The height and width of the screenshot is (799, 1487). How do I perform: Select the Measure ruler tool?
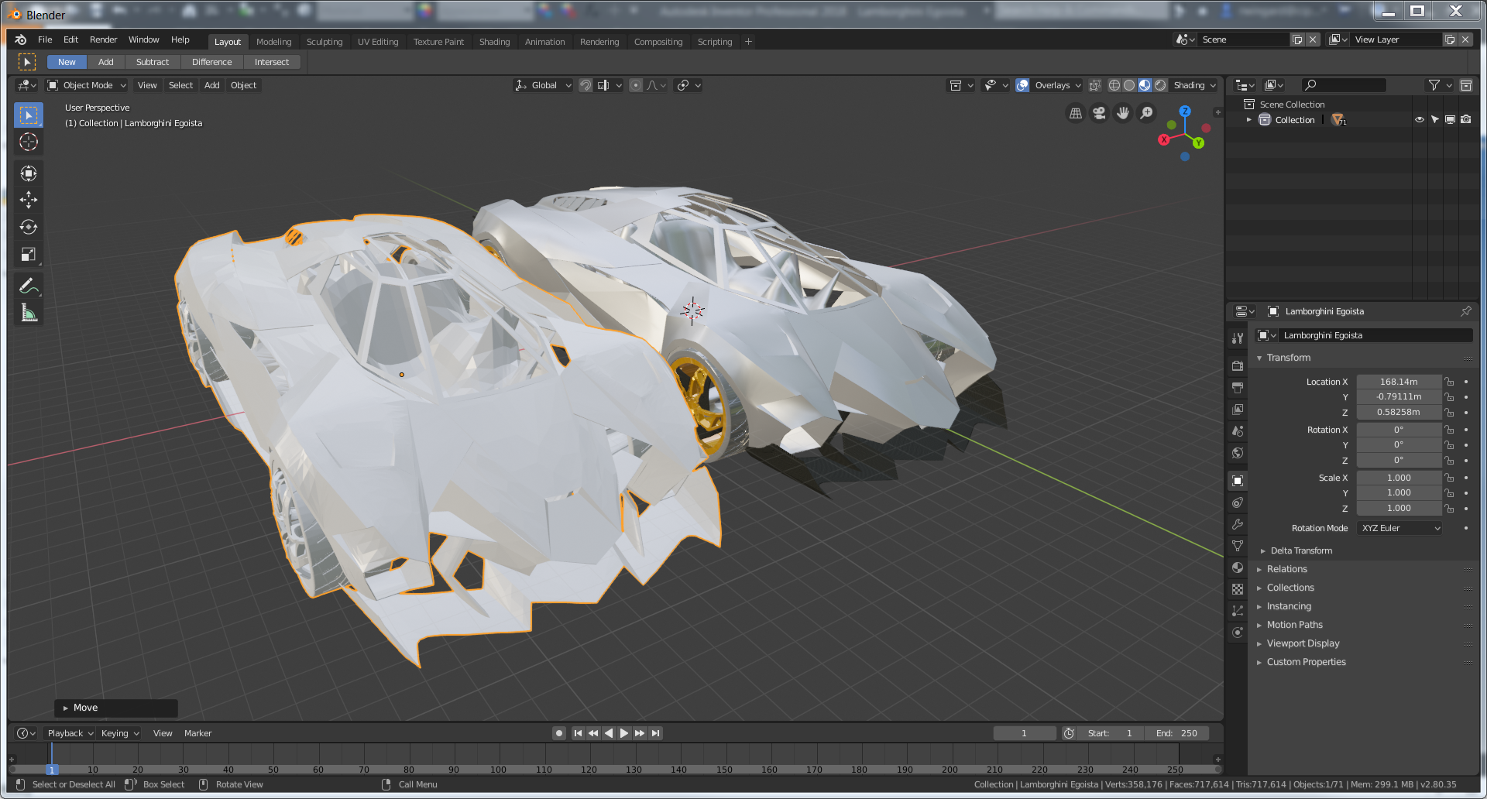coord(29,313)
